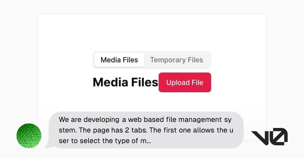Select the black angular v0 emblem

click(x=269, y=136)
